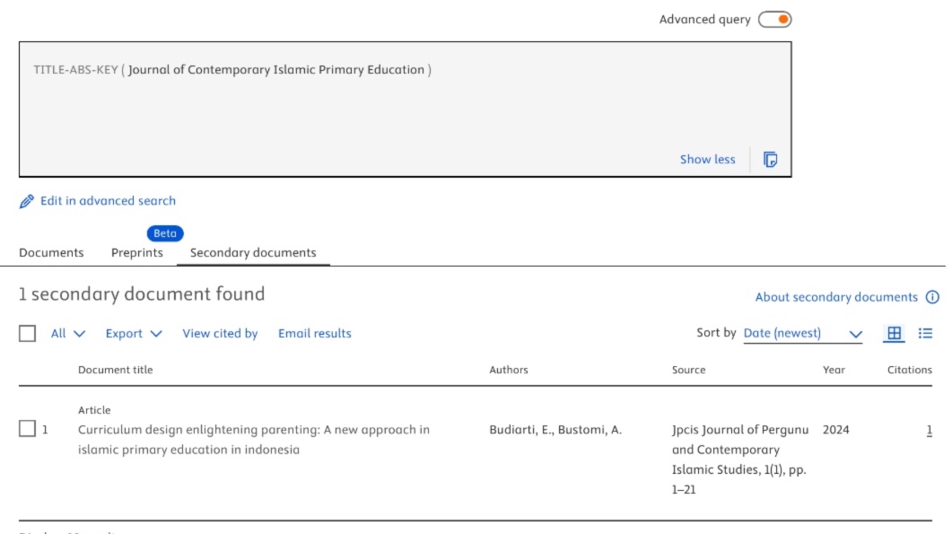Screen dimensions: 952x534
Task: Check the select all results checkbox
Action: tap(28, 334)
